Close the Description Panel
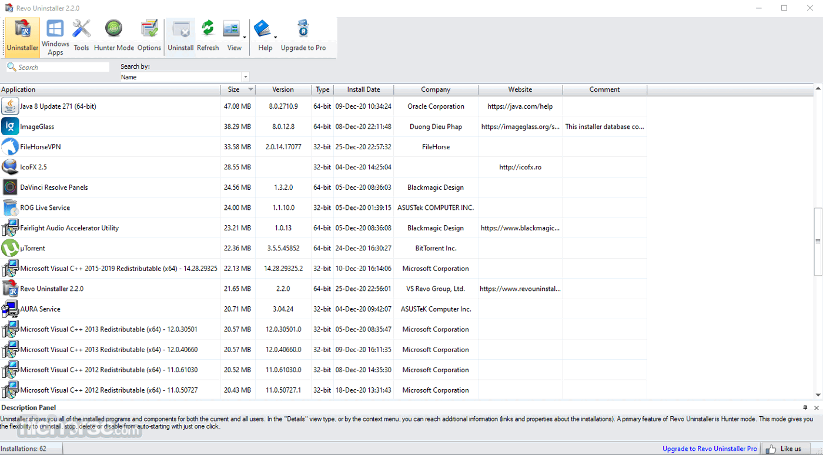This screenshot has width=823, height=455. 816,407
